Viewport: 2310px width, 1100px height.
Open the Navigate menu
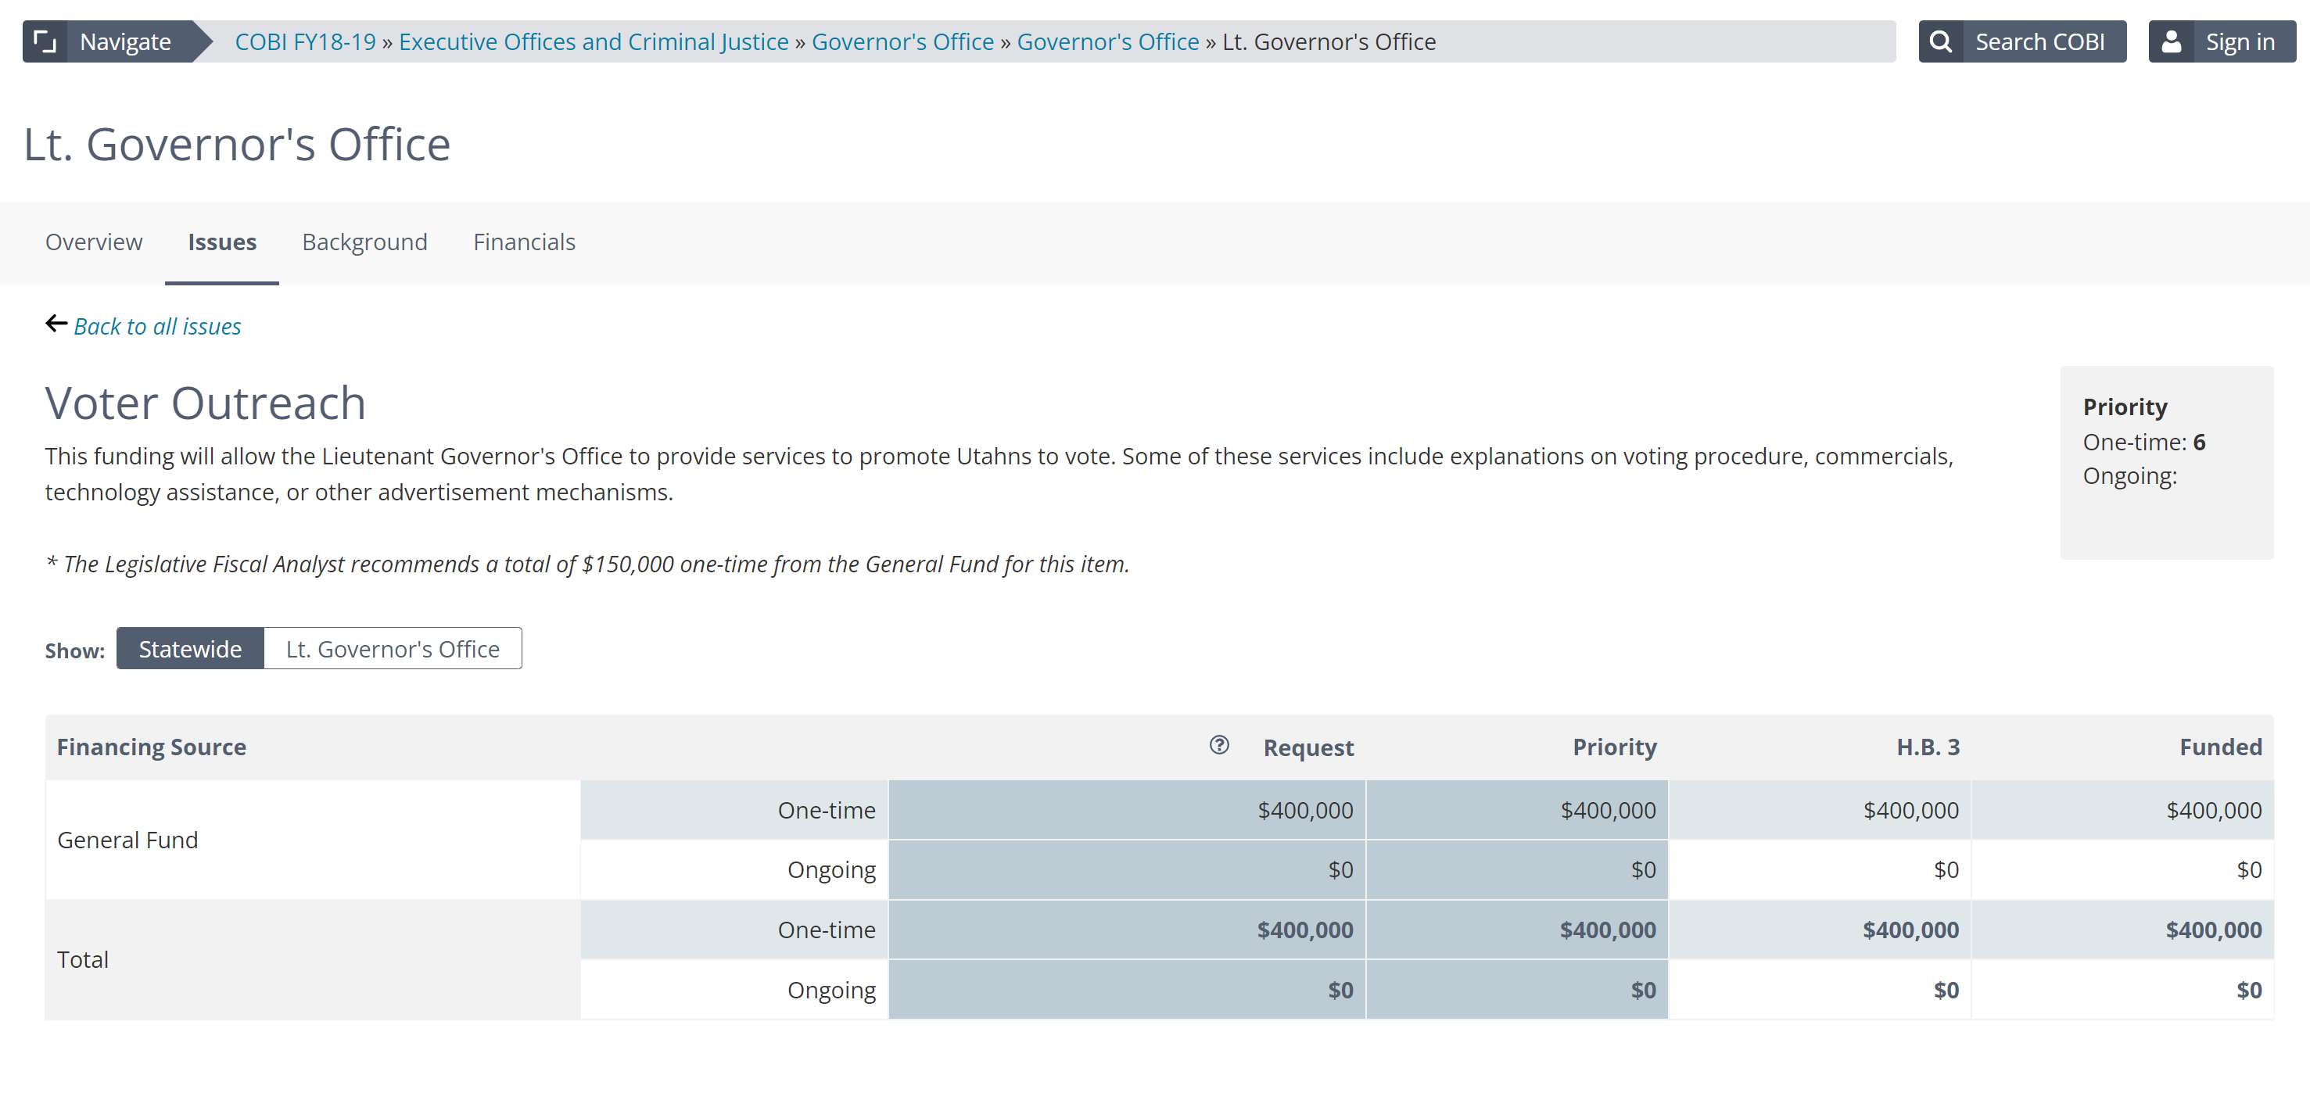[x=124, y=41]
